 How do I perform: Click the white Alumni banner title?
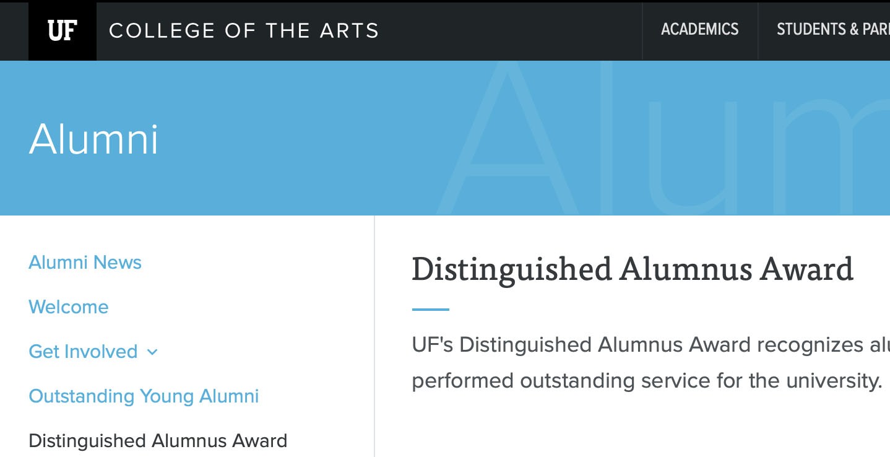(93, 139)
